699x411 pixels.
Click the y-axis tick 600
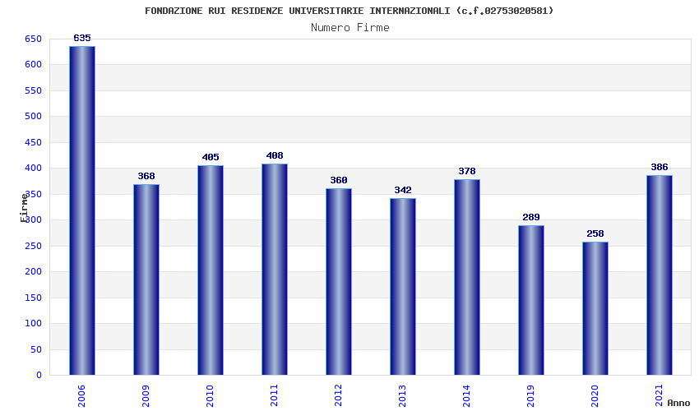point(34,64)
